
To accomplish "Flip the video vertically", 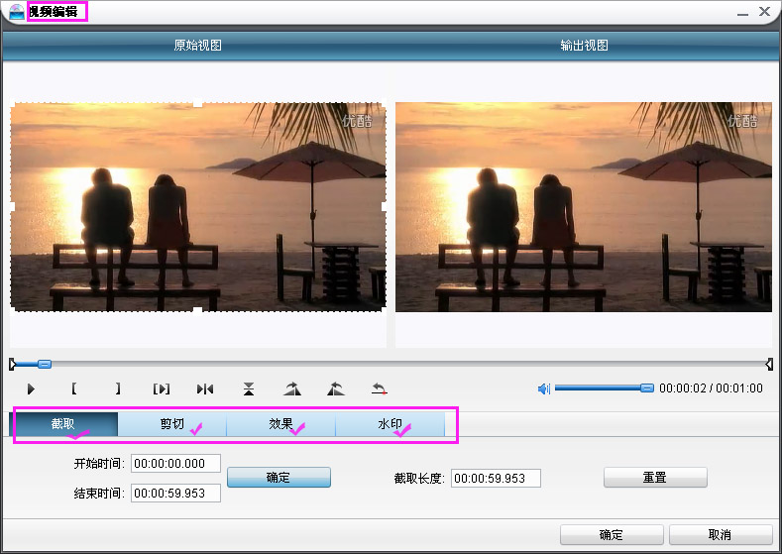I will (249, 388).
